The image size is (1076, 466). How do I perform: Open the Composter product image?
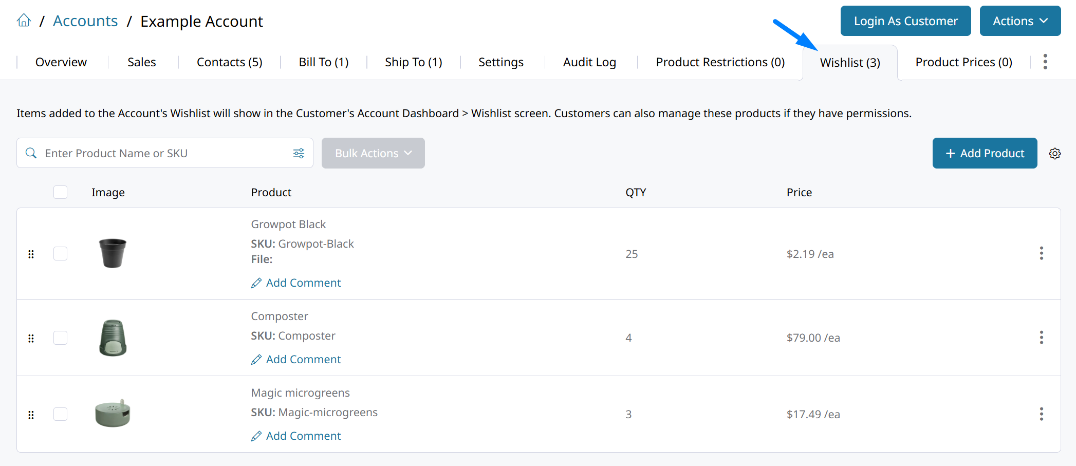pyautogui.click(x=113, y=338)
